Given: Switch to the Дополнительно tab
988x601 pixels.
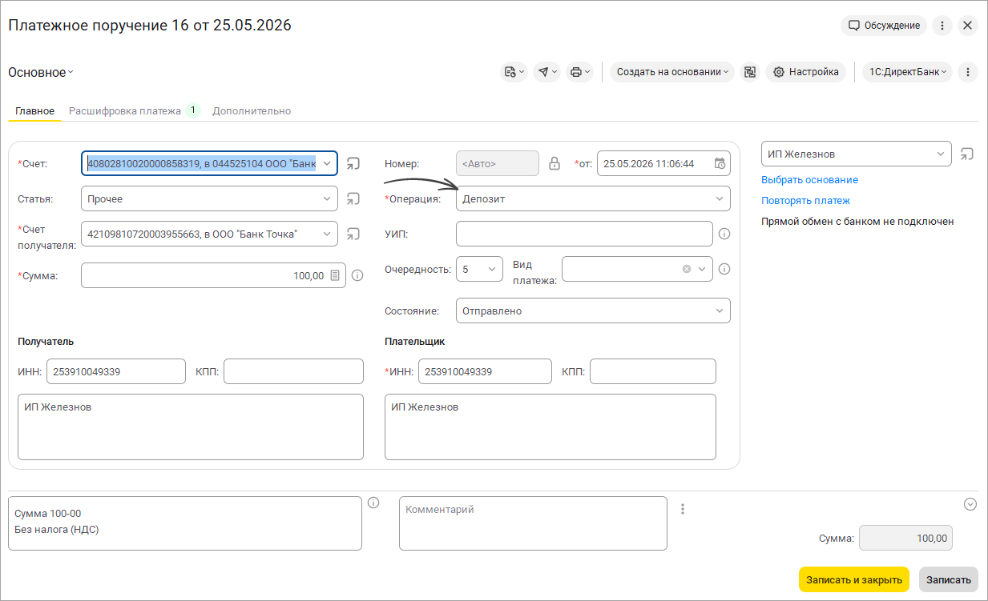Looking at the screenshot, I should coord(252,110).
